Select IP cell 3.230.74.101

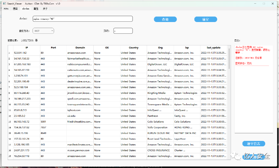tap(27, 75)
